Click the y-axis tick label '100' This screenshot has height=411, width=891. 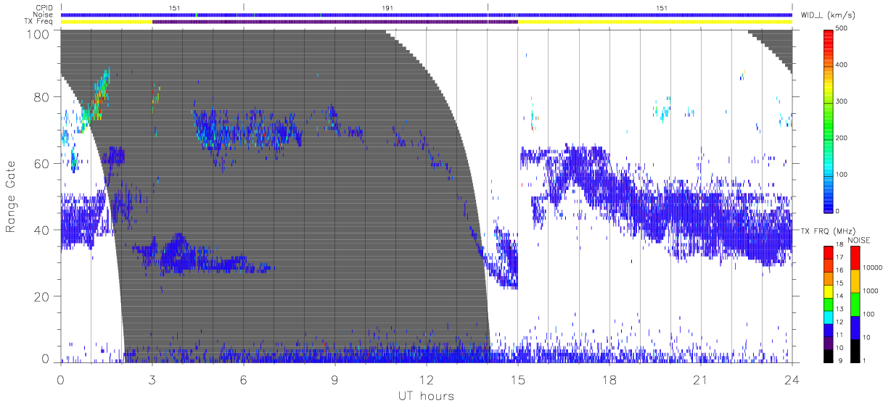click(38, 34)
